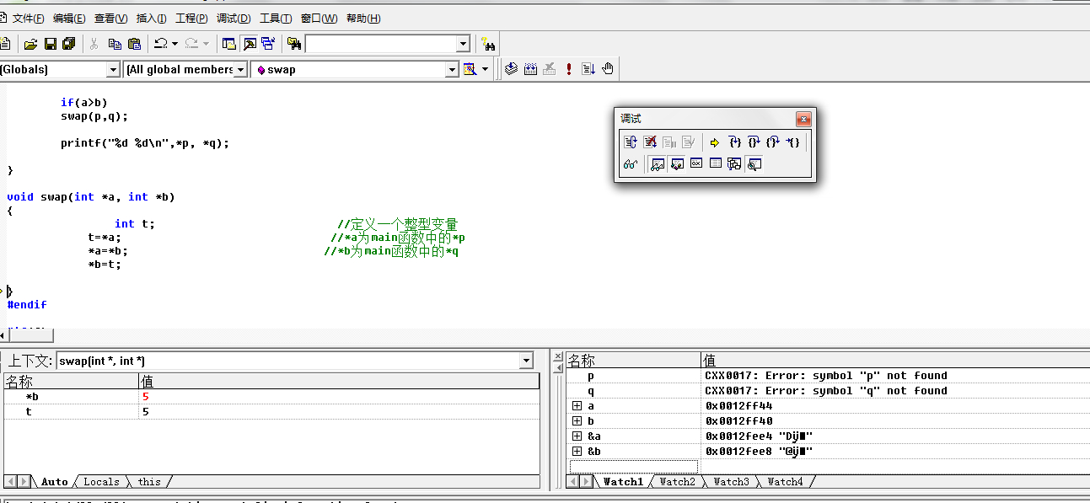Click the editor horizontal scrollbar thumb
1090x503 pixels.
[x=32, y=335]
